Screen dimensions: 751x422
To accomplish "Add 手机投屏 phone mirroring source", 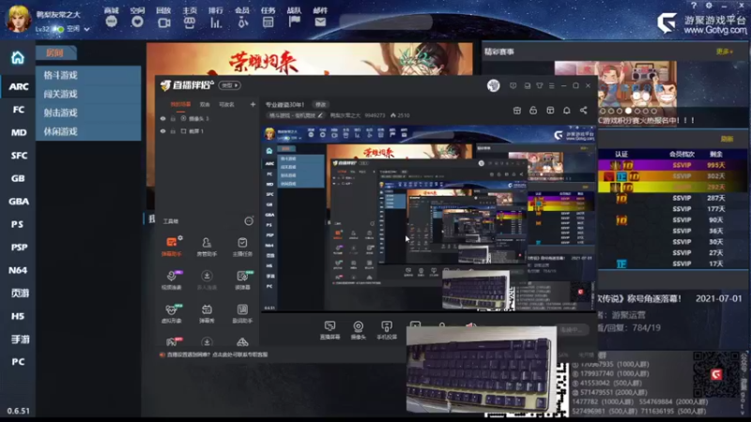I will pyautogui.click(x=387, y=330).
